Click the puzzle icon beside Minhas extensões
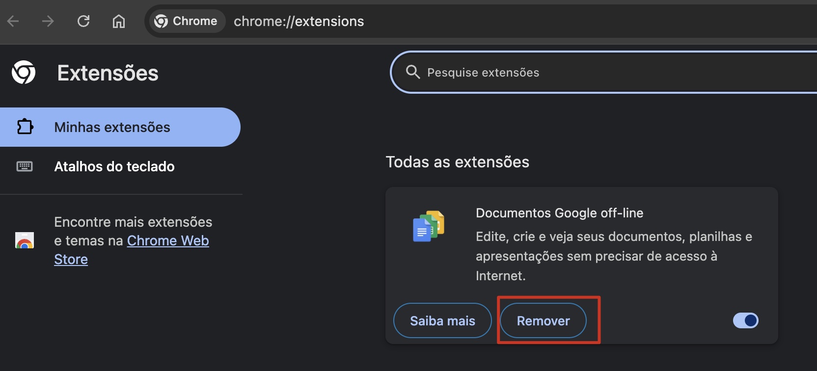The image size is (817, 371). click(25, 127)
